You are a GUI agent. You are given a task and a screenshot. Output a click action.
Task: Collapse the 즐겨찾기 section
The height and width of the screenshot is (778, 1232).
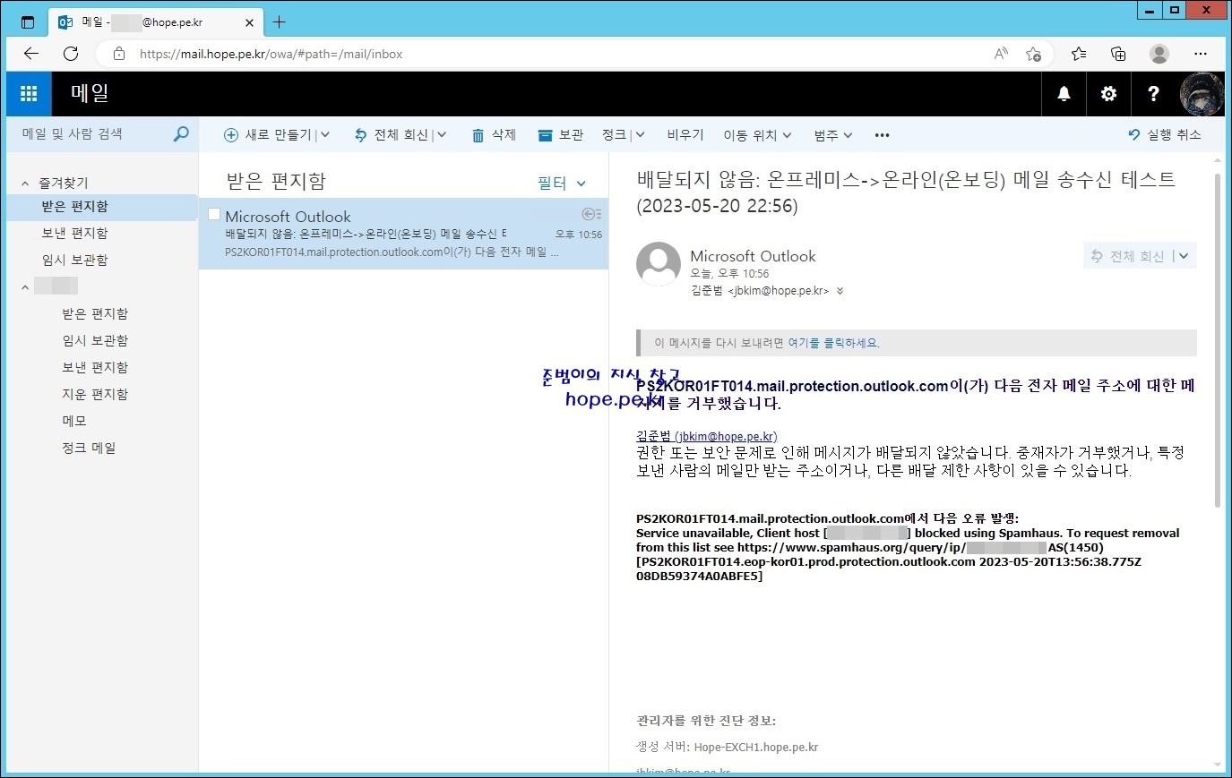[25, 184]
